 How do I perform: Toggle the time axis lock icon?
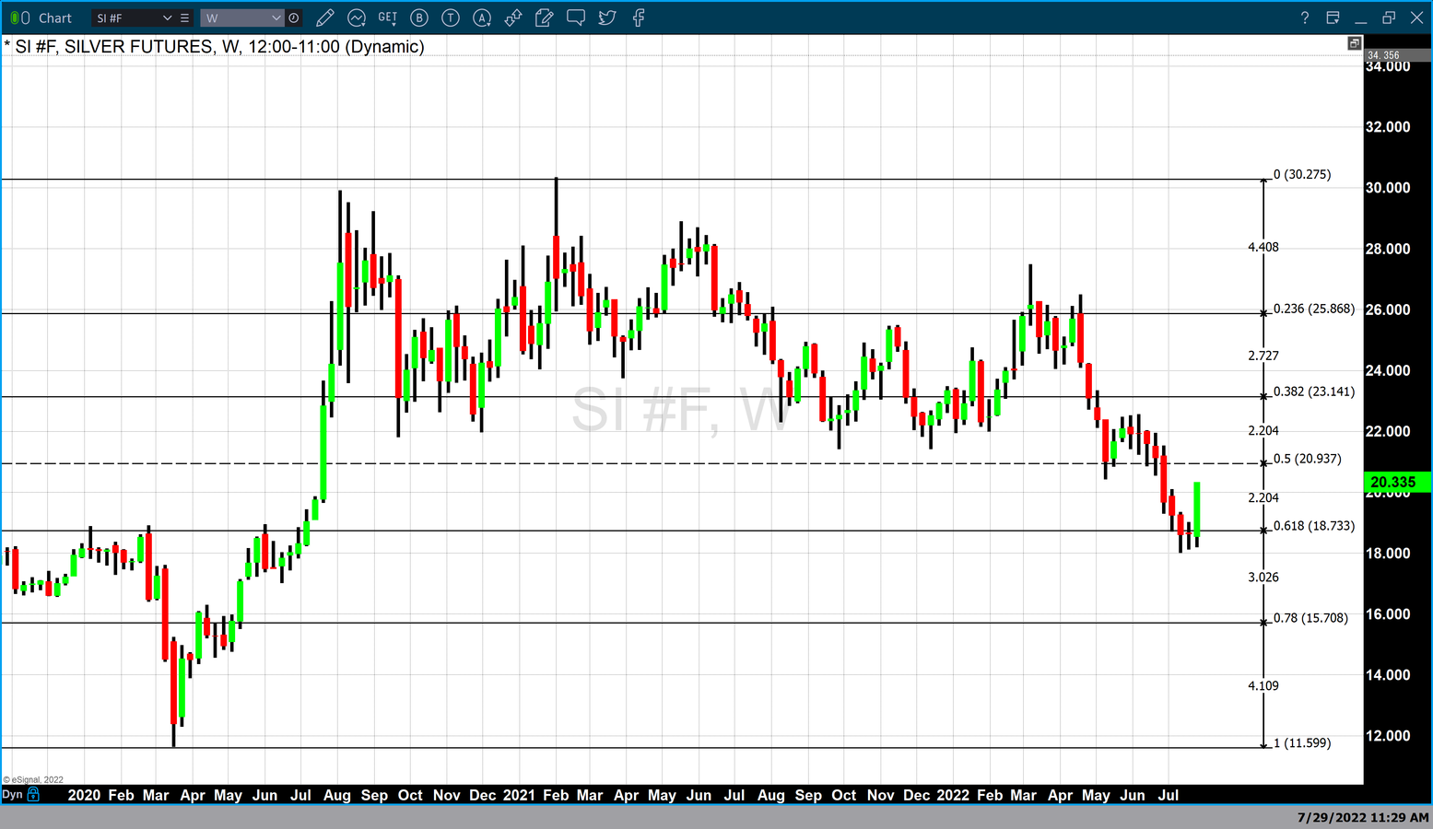pos(34,794)
